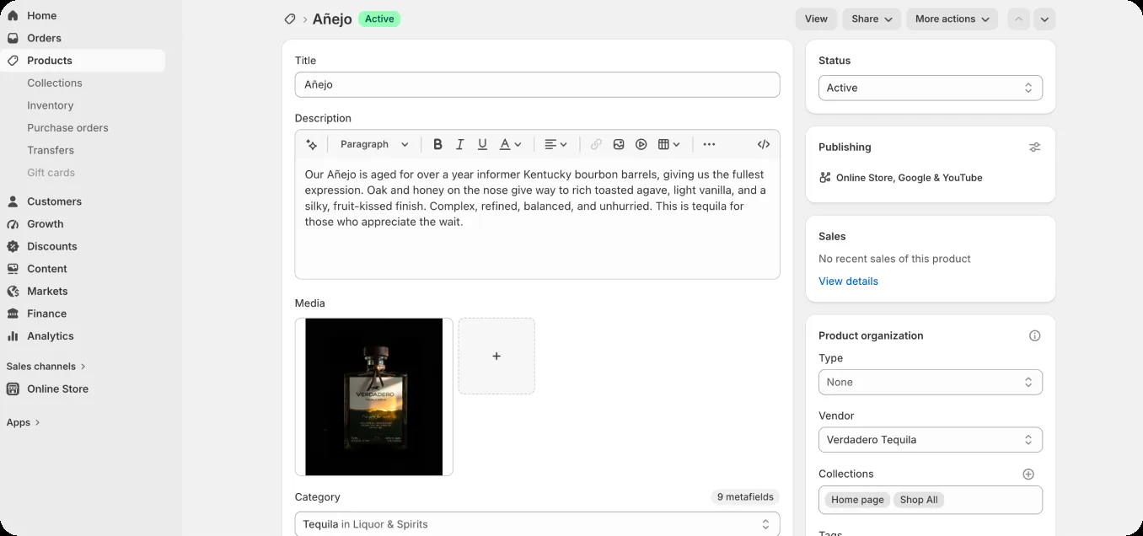The image size is (1143, 536).
Task: Open the More actions dropdown
Action: [x=952, y=19]
